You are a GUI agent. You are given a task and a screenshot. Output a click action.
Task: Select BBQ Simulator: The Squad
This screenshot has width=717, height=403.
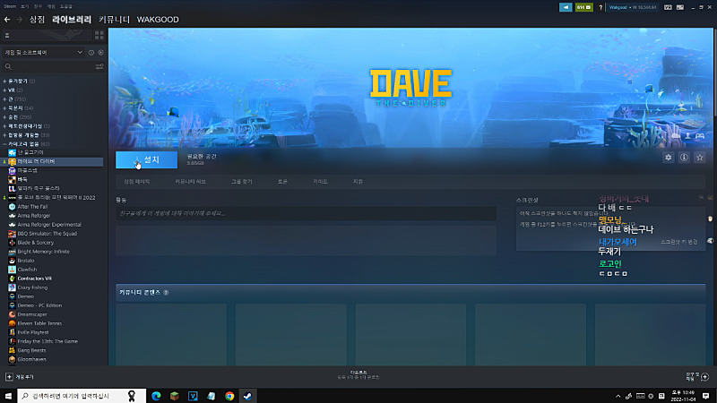pyautogui.click(x=48, y=234)
